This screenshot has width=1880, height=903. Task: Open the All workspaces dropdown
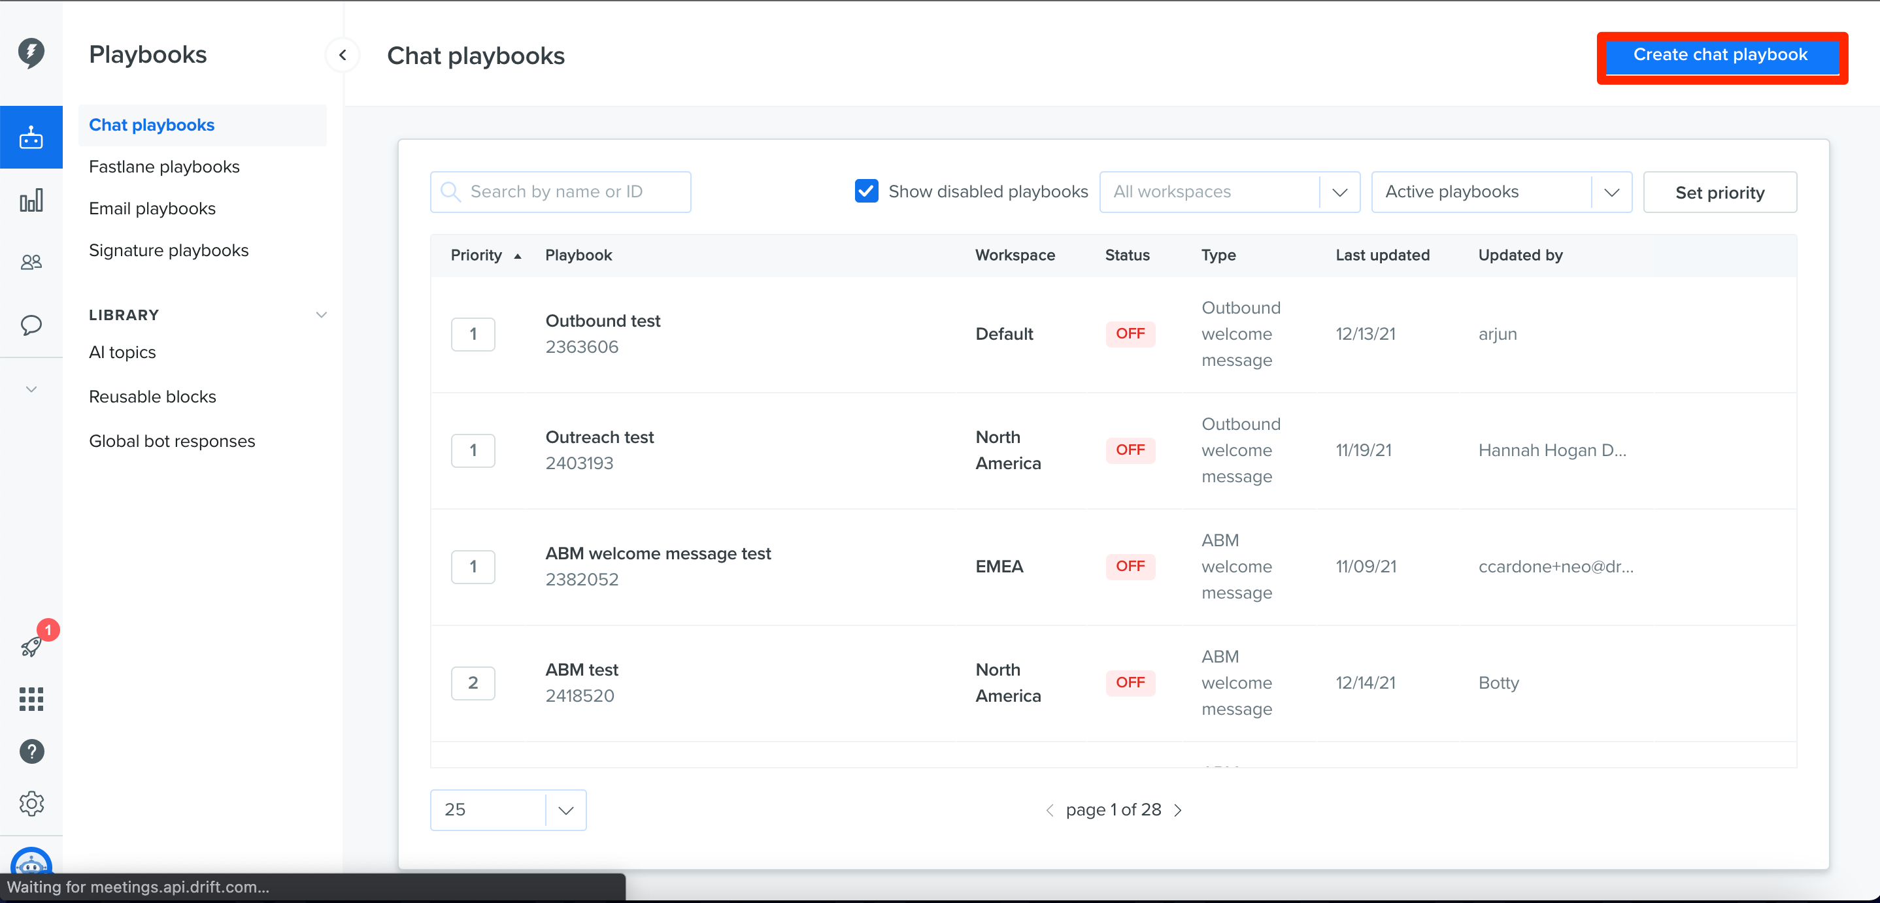(1230, 192)
